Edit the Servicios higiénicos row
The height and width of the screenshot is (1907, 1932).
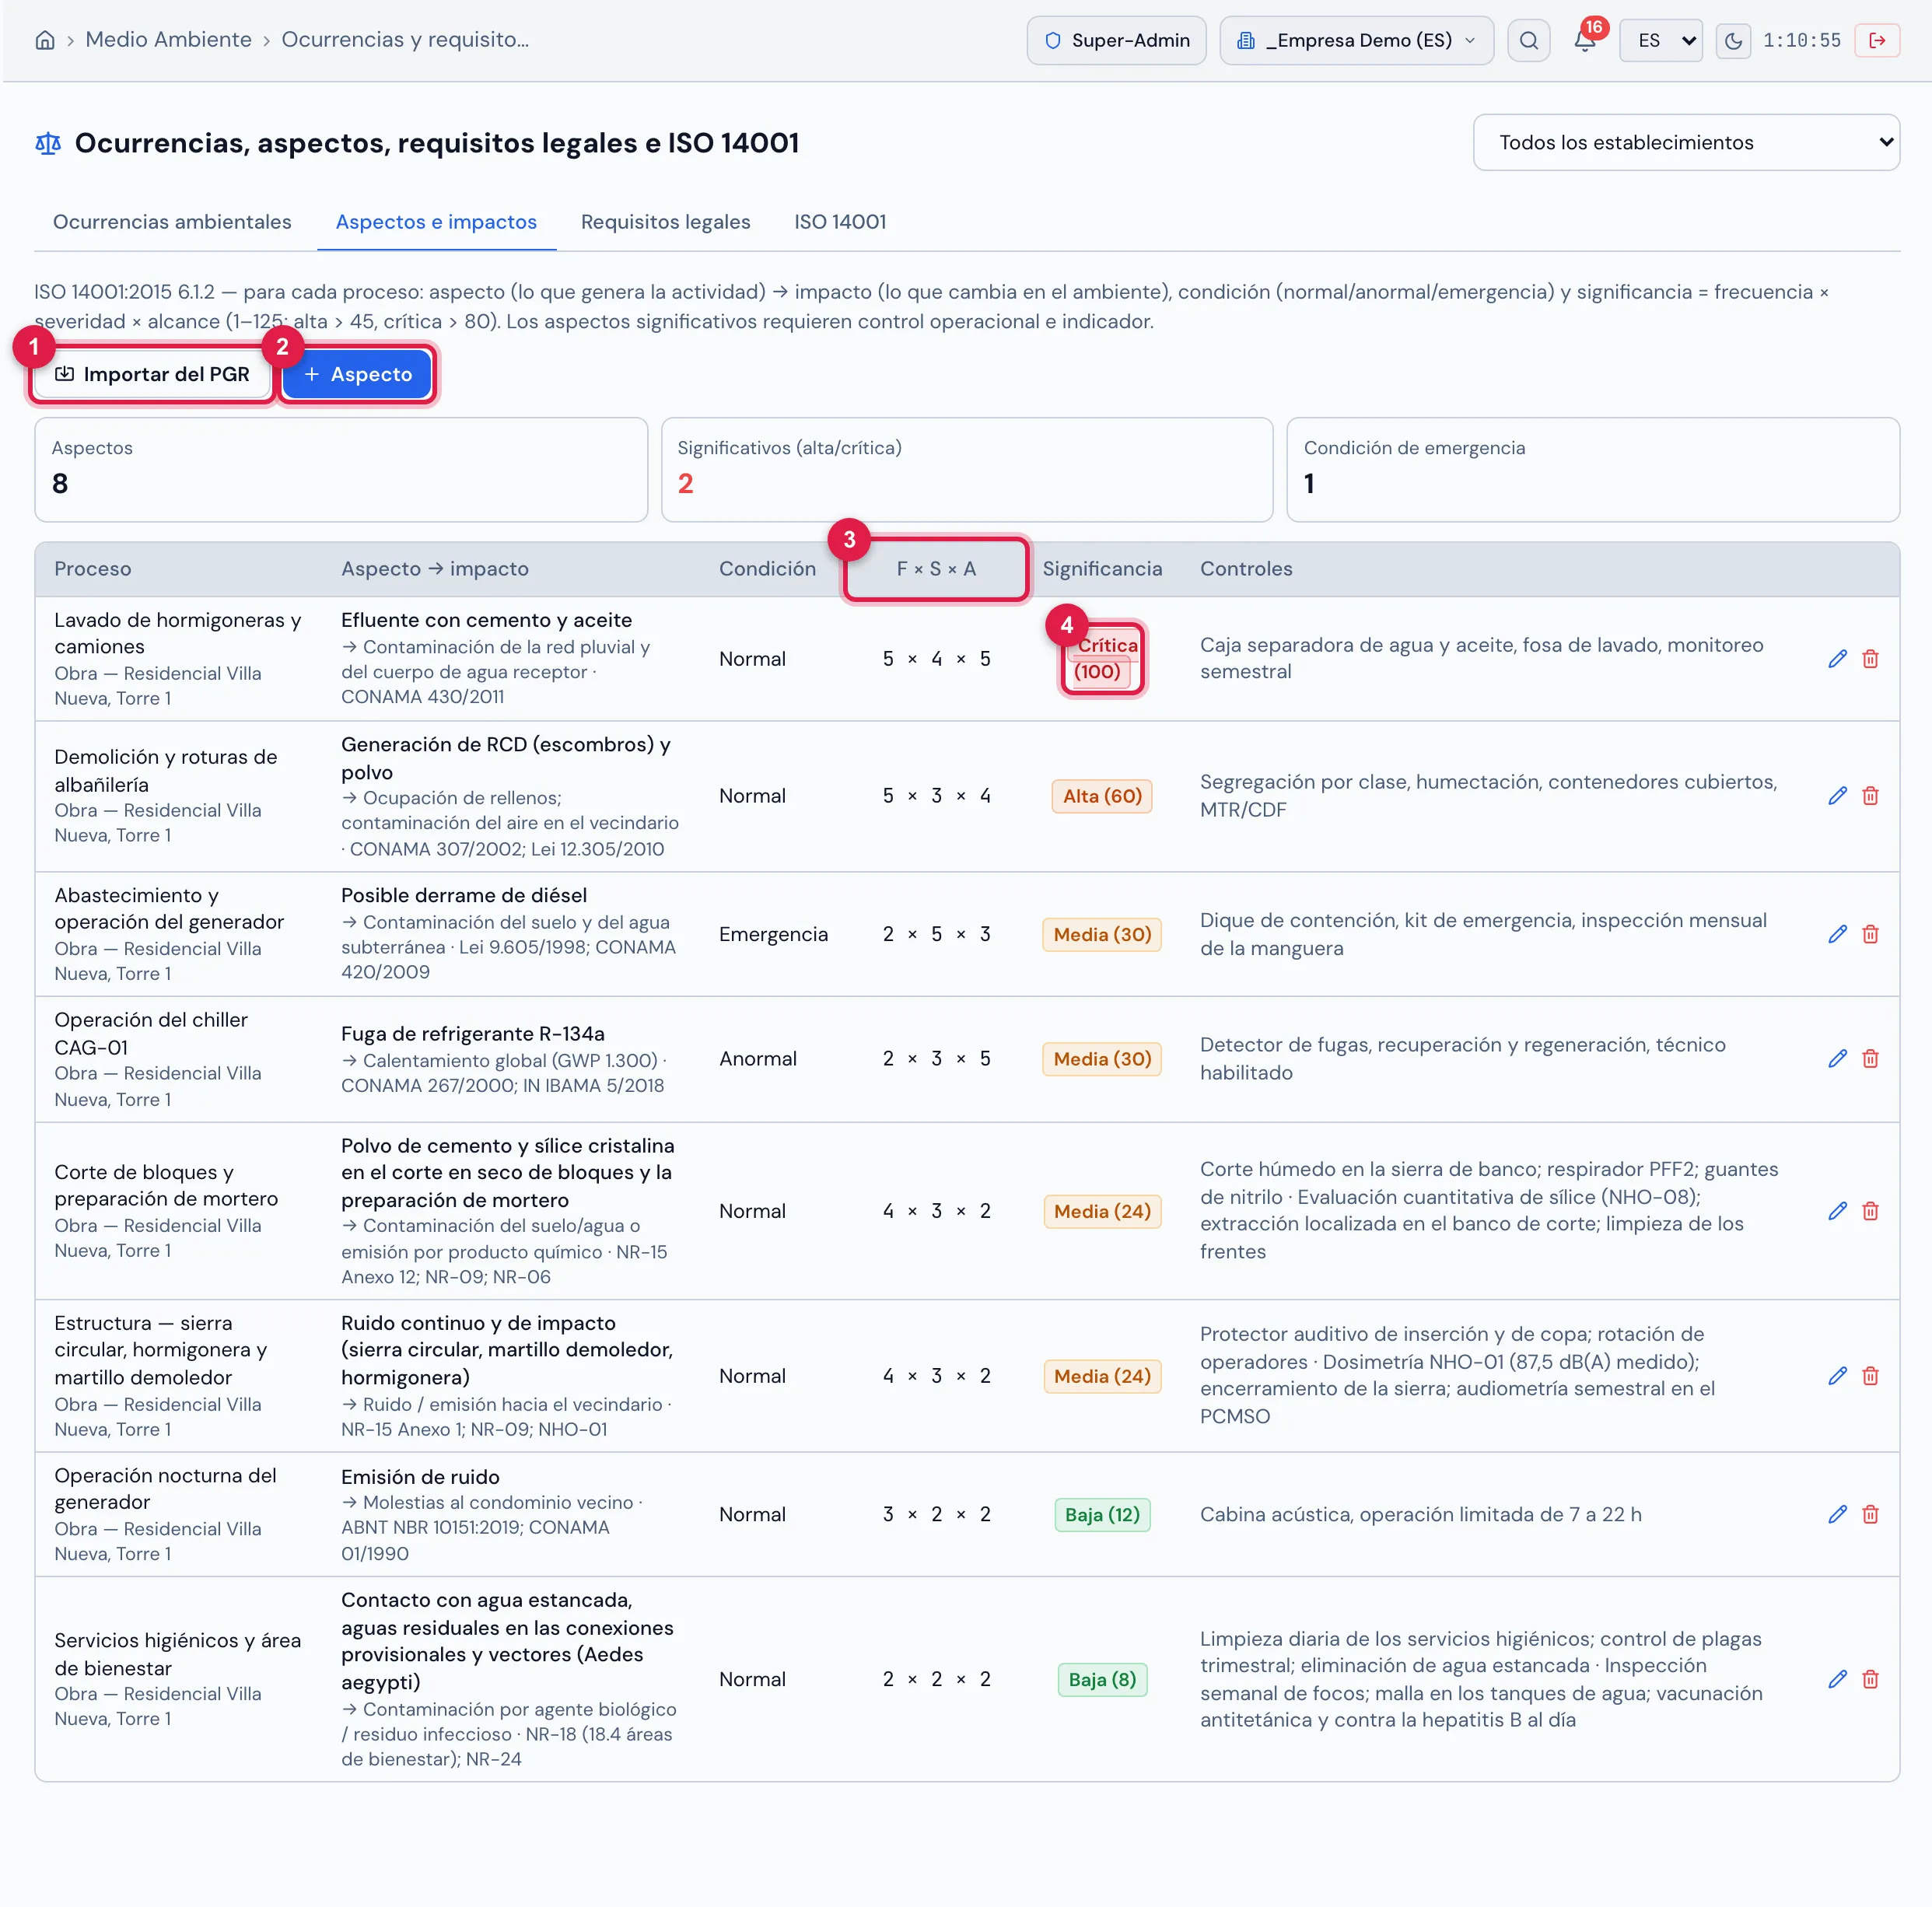point(1837,1679)
